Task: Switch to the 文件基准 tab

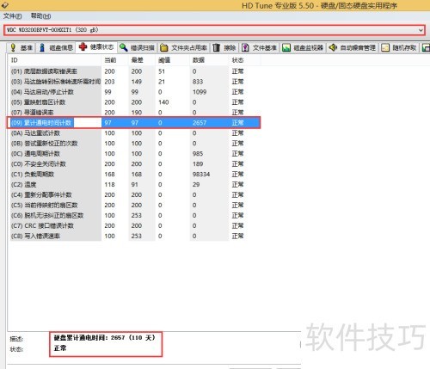Action: click(x=260, y=47)
